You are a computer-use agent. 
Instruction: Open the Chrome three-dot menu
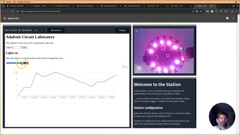click(x=237, y=11)
